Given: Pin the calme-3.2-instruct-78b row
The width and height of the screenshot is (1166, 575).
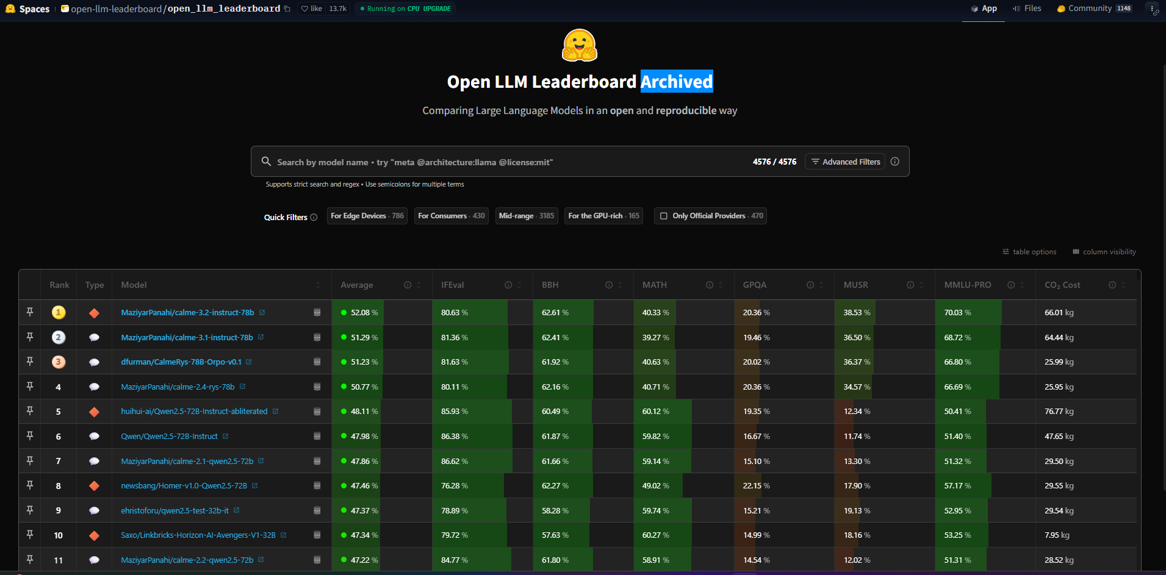Looking at the screenshot, I should click(30, 312).
